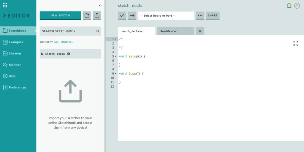
Task: Click line number 8 in gutter
Action: coord(113,69)
